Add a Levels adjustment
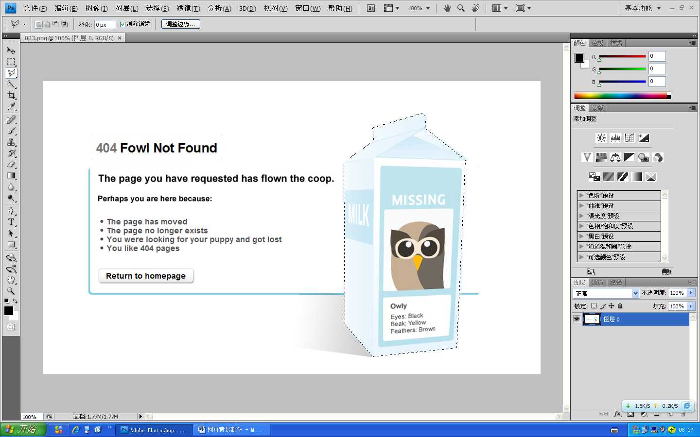Viewport: 700px width, 437px height. pyautogui.click(x=615, y=138)
